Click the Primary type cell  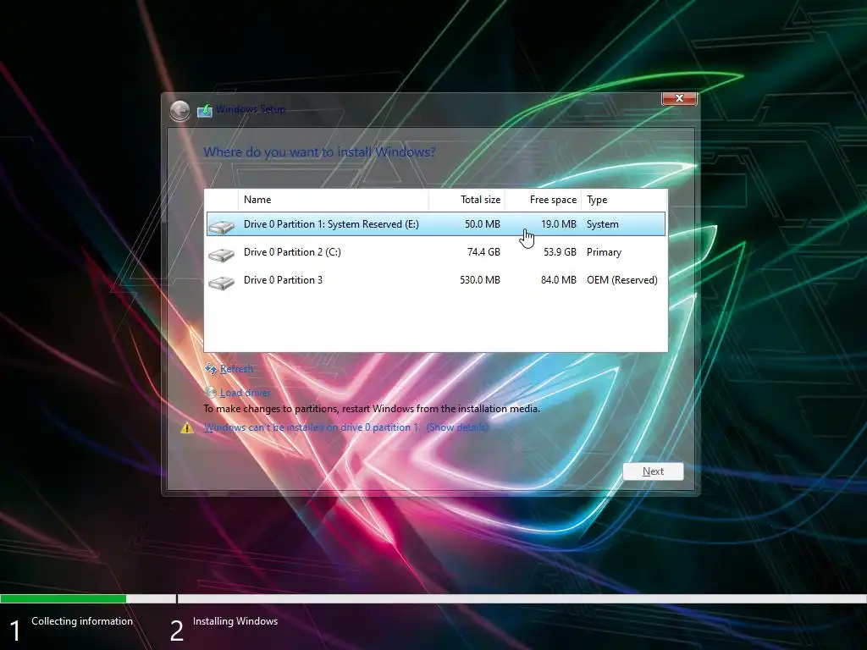(604, 252)
